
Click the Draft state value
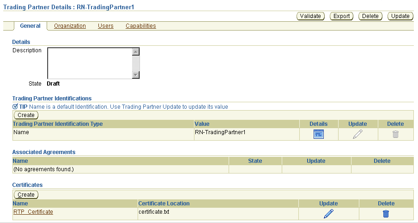pyautogui.click(x=53, y=84)
